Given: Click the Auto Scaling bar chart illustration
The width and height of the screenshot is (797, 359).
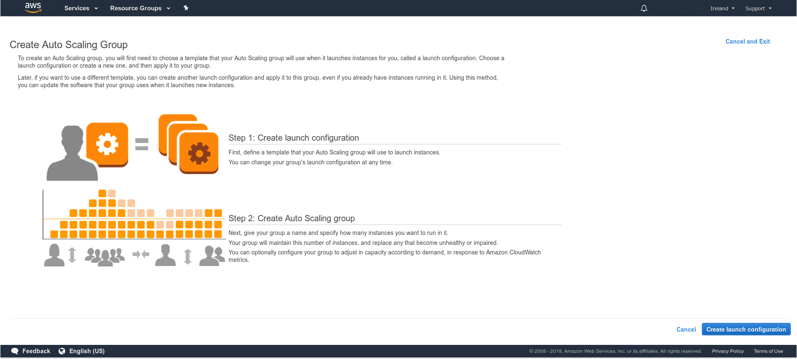Looking at the screenshot, I should pos(134,215).
